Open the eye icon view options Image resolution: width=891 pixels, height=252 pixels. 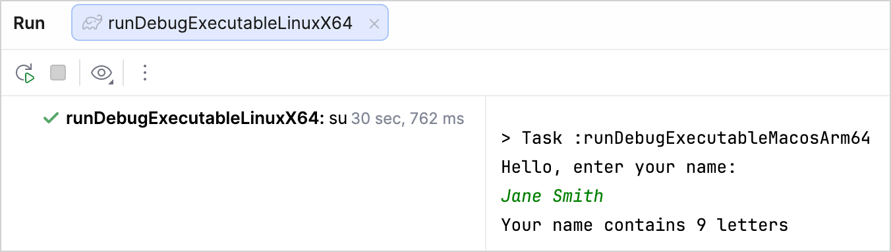(101, 73)
